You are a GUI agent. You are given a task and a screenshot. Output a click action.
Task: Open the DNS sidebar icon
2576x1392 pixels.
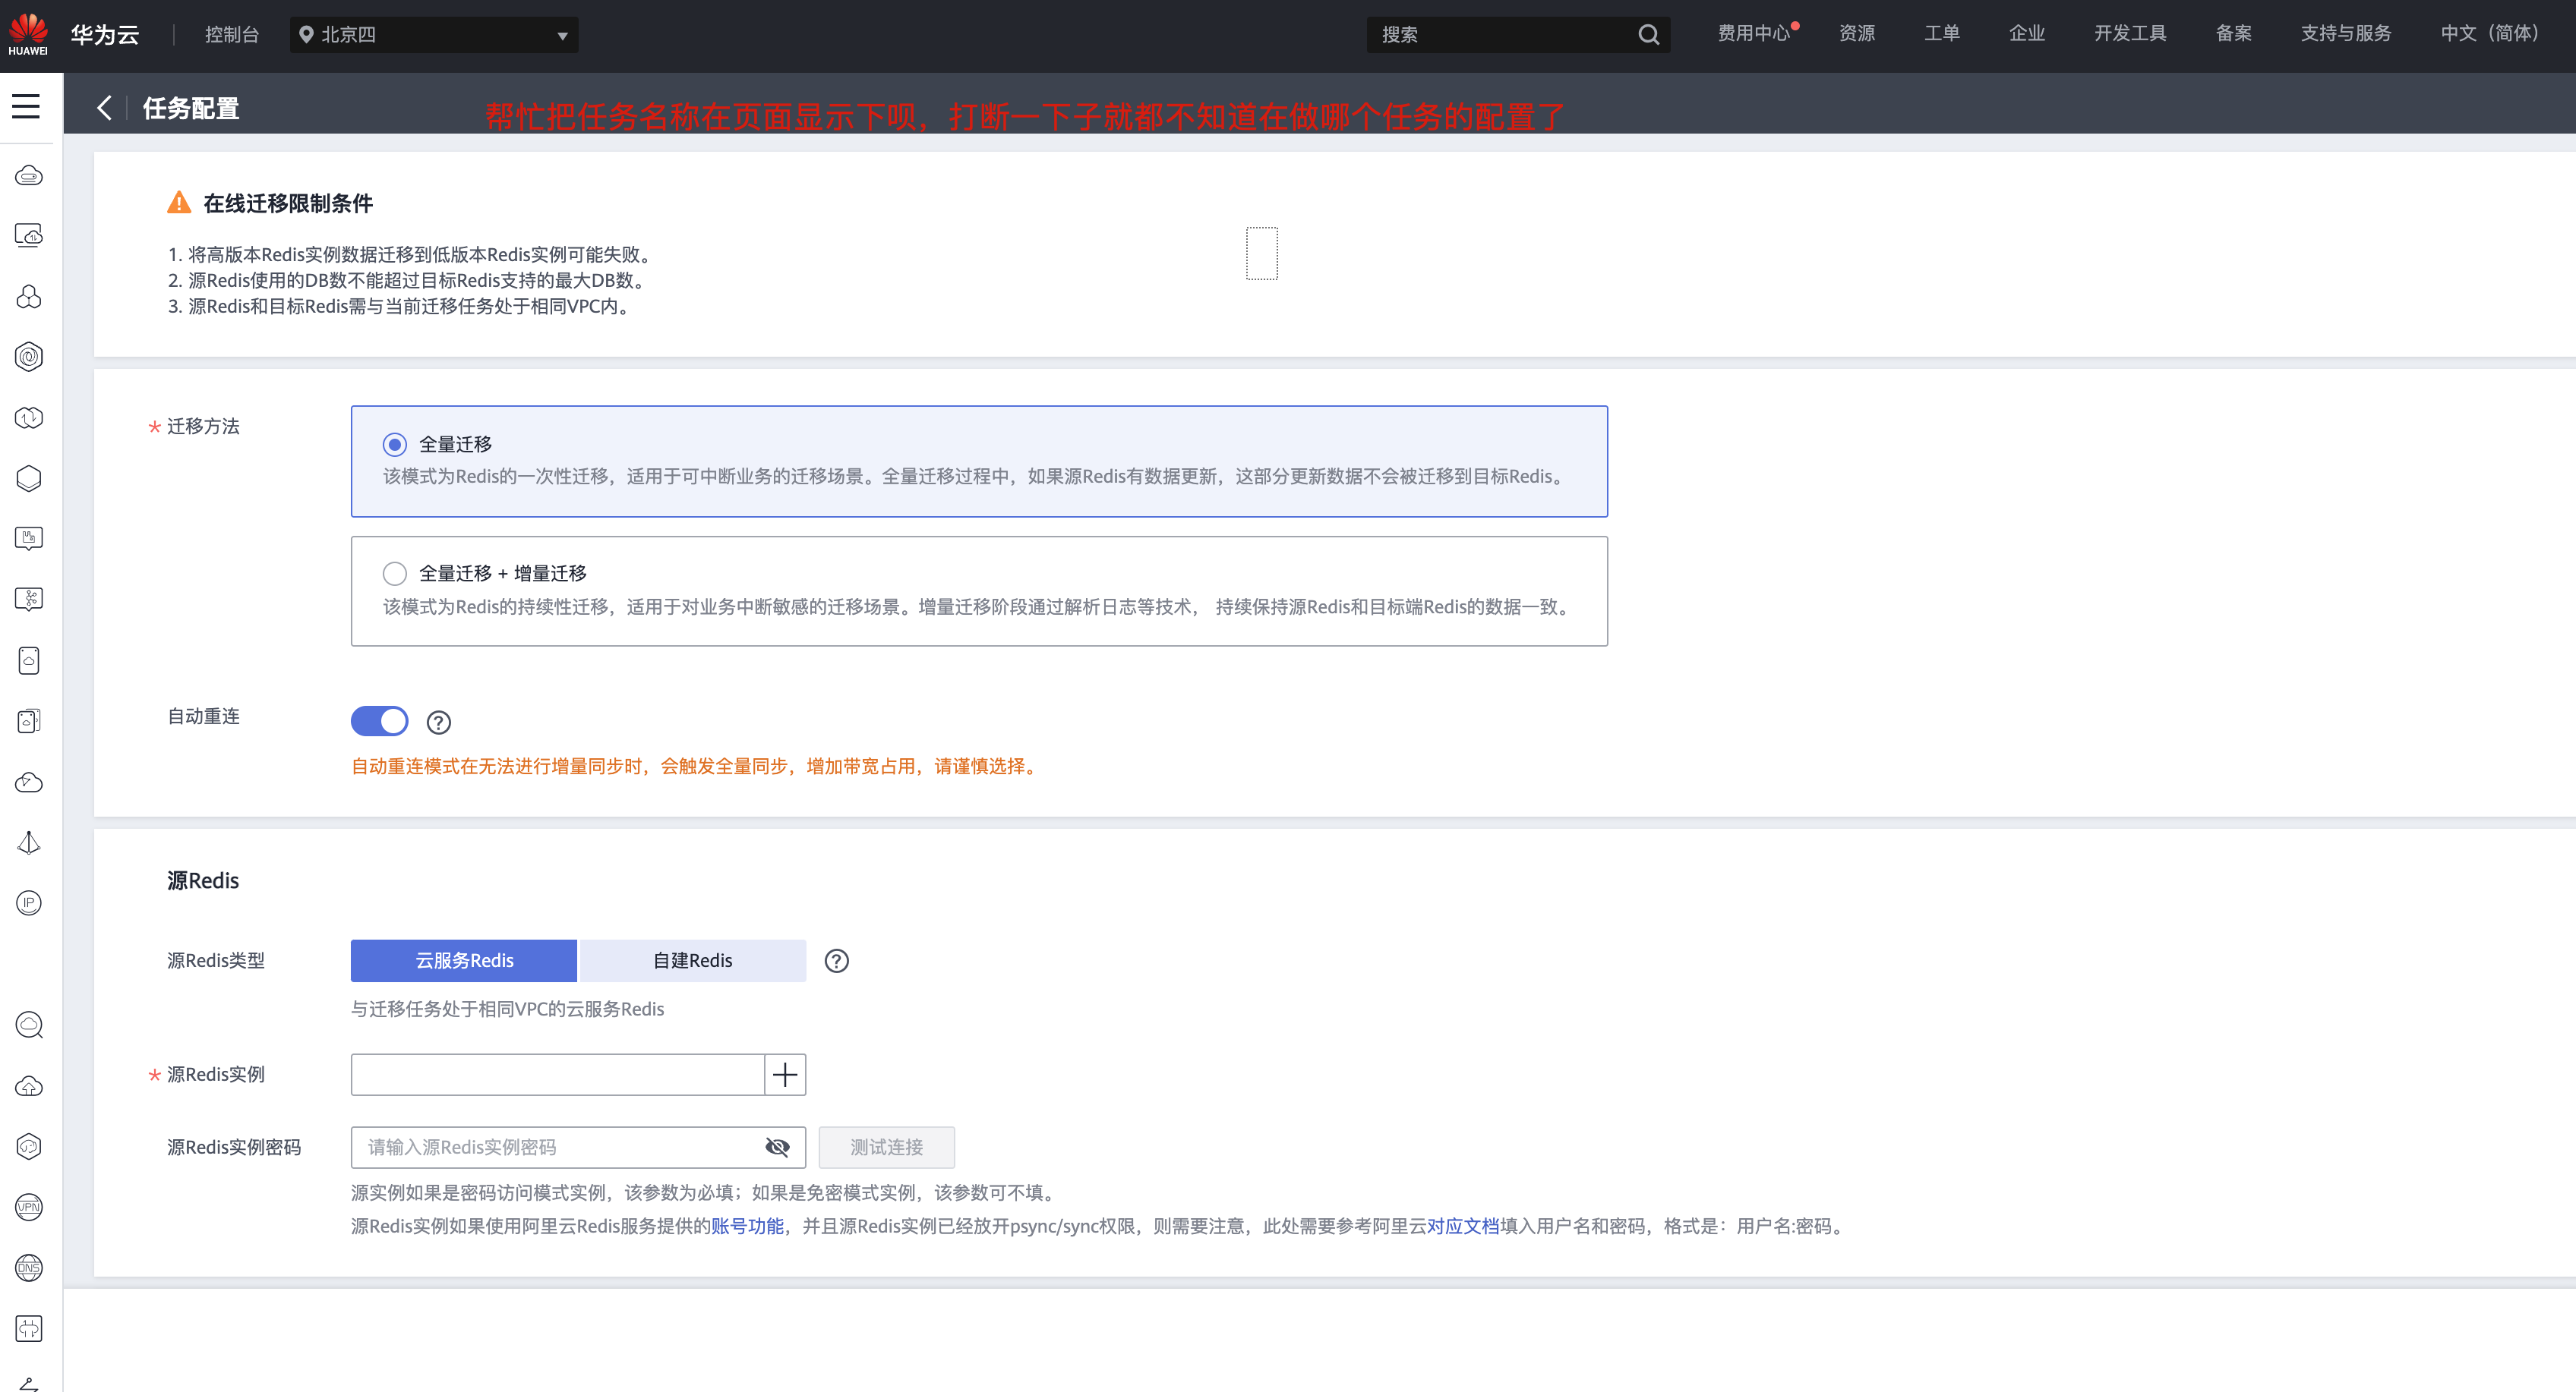point(29,1268)
